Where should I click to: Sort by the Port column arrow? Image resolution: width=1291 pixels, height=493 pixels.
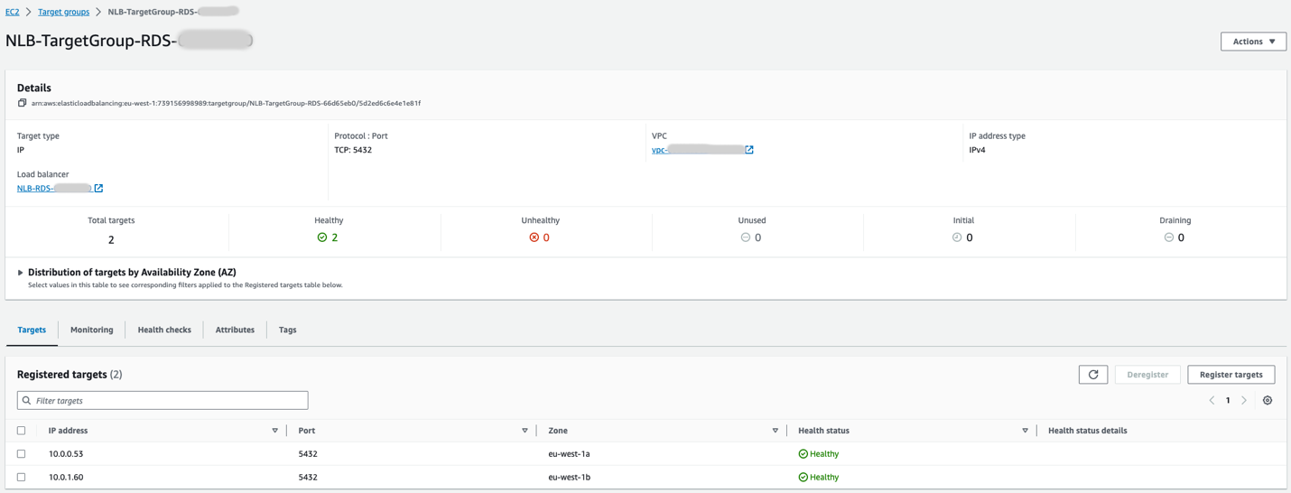[x=525, y=431]
